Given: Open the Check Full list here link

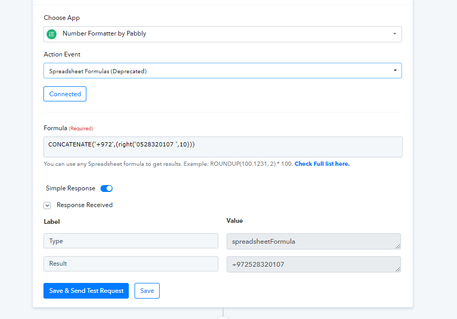Looking at the screenshot, I should (322, 164).
